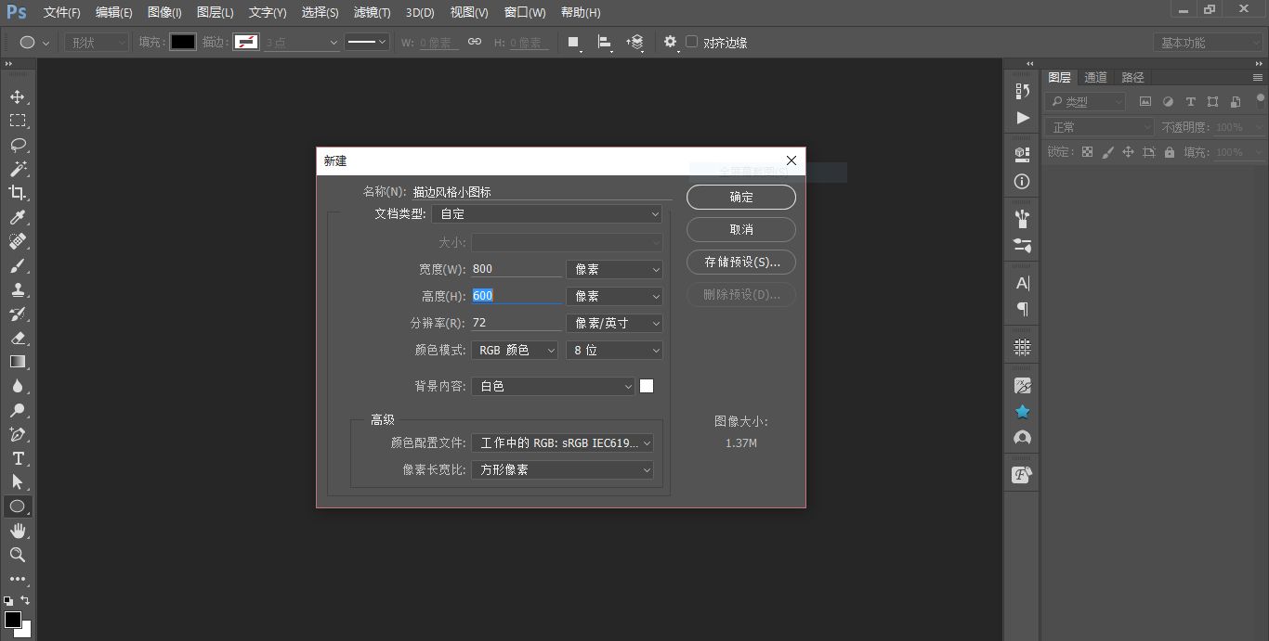Toggle pixel layer filter icon
The height and width of the screenshot is (641, 1269).
click(1145, 102)
